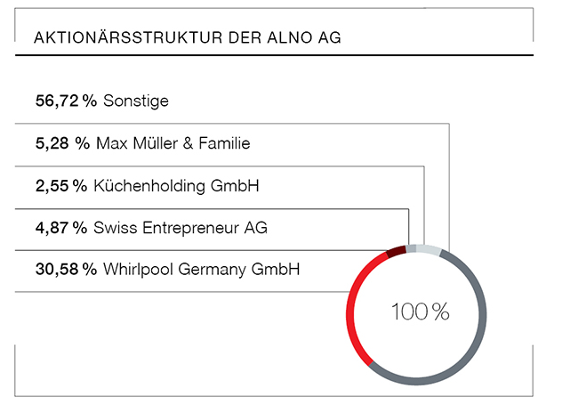
Task: Click the pale light-gray donut segment
Action: pos(429,250)
